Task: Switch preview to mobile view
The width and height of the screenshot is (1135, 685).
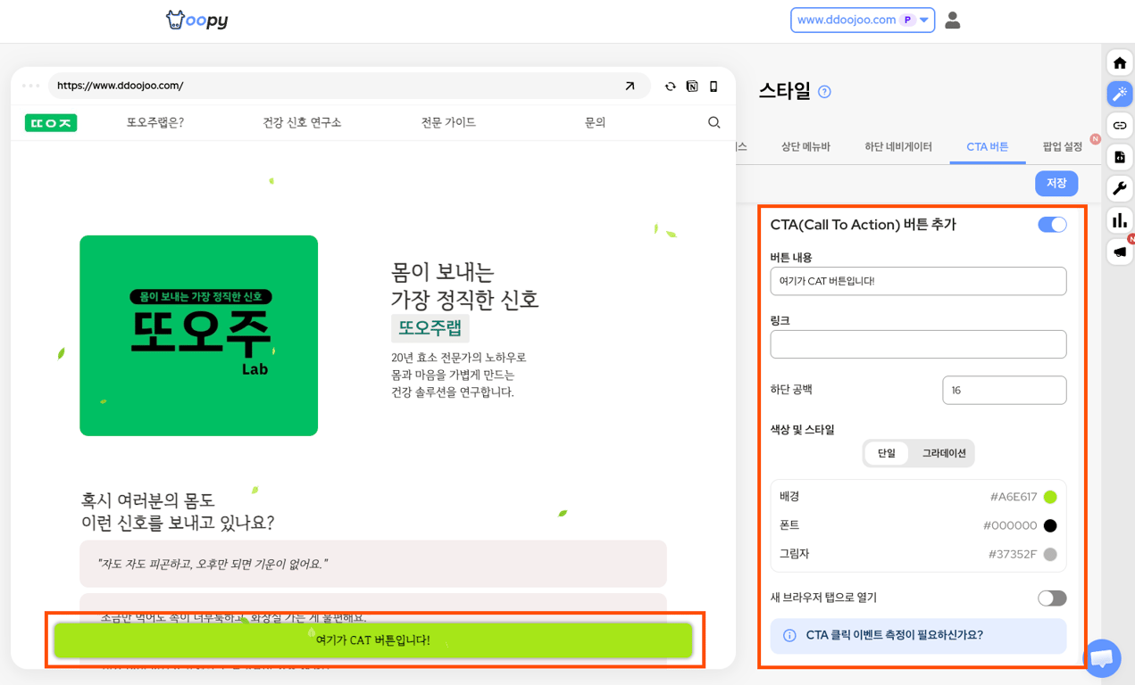Action: (714, 87)
